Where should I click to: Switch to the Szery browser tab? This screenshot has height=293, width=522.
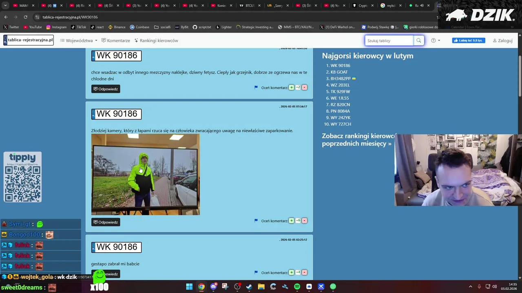pyautogui.click(x=278, y=6)
